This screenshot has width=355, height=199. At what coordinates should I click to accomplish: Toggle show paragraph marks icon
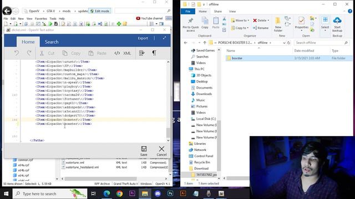pyautogui.click(x=154, y=53)
